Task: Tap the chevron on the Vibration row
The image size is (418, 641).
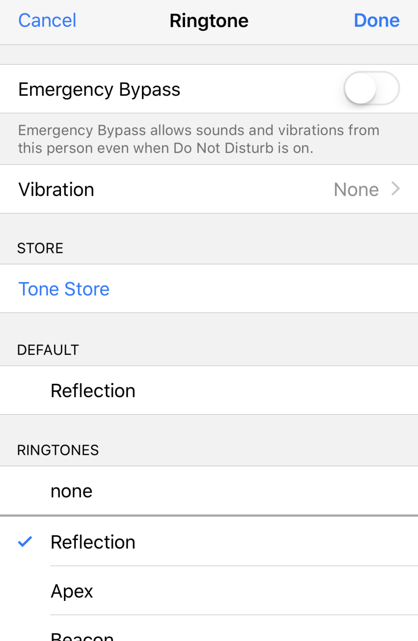Action: 394,189
